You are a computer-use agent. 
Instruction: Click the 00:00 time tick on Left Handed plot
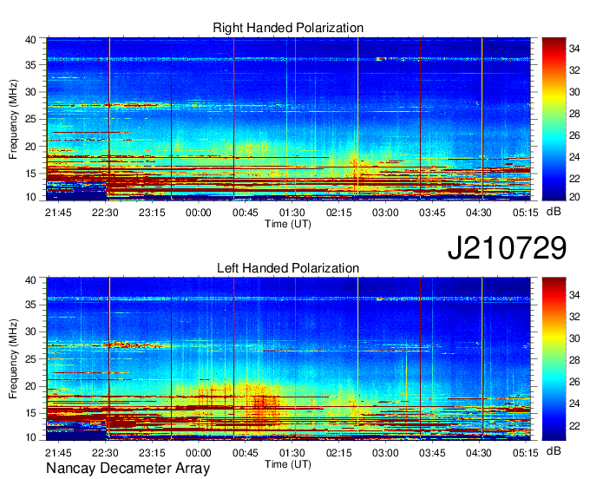point(199,453)
